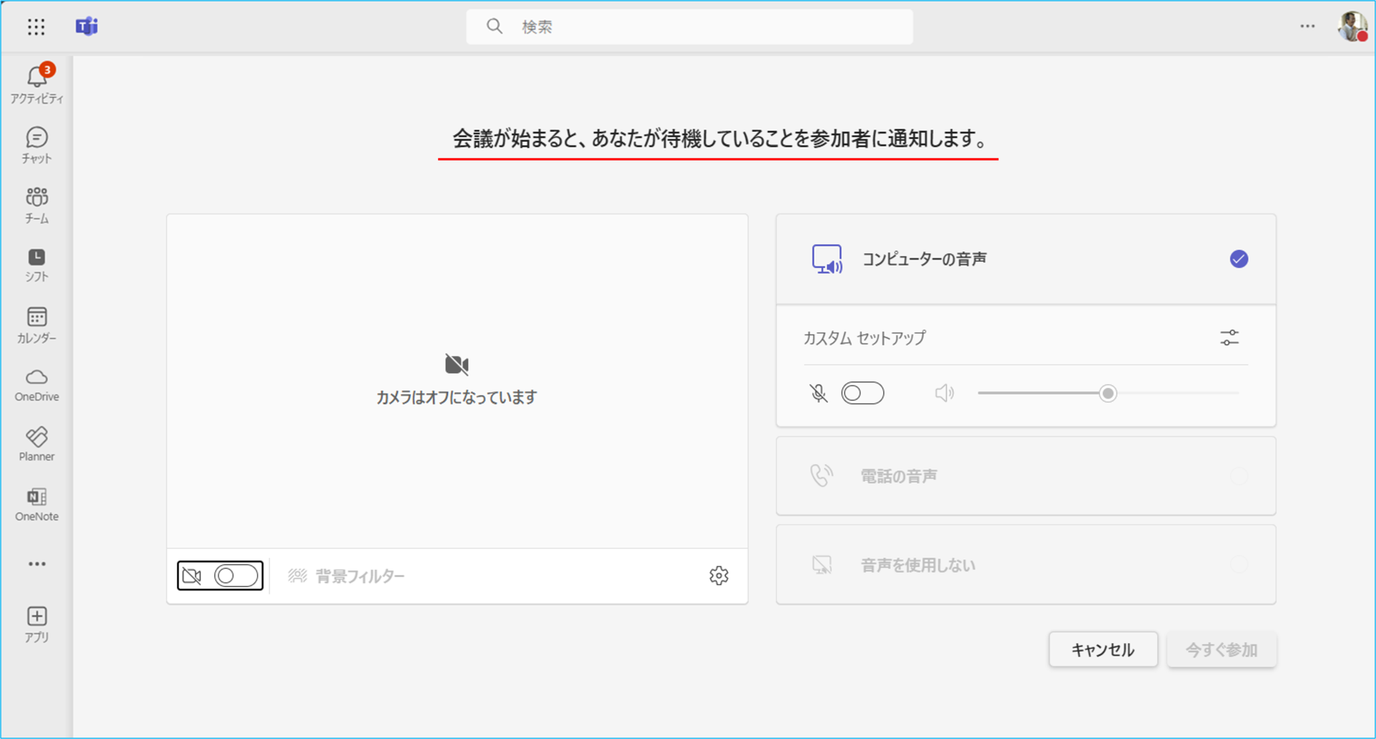Expand more apps ellipsis in sidebar

tap(36, 564)
